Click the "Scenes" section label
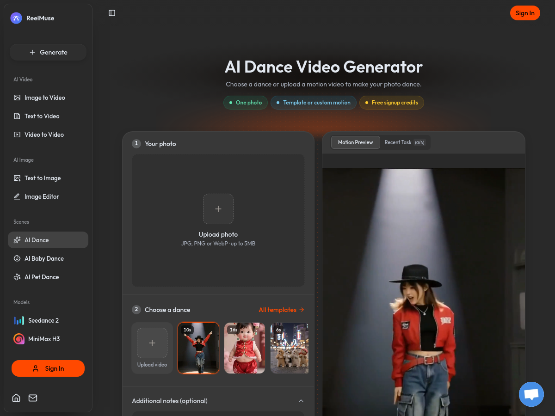 (x=21, y=222)
